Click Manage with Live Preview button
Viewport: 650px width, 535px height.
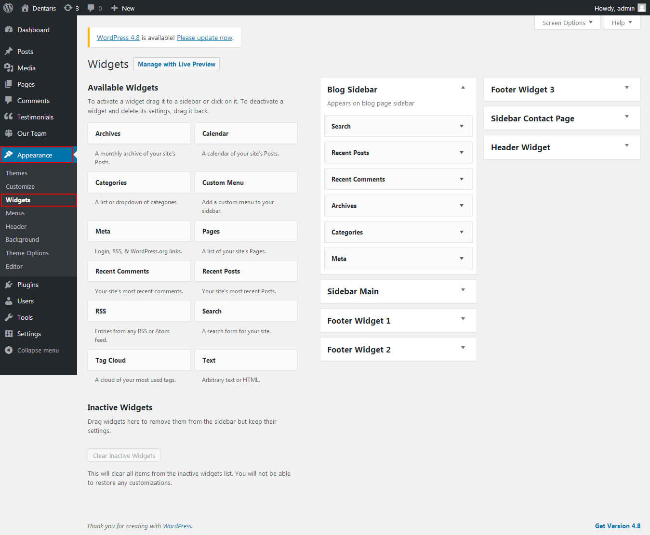(x=176, y=64)
